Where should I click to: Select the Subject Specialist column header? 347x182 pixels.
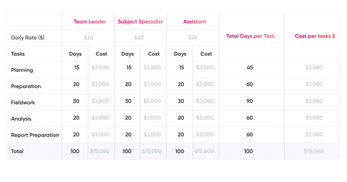[141, 22]
